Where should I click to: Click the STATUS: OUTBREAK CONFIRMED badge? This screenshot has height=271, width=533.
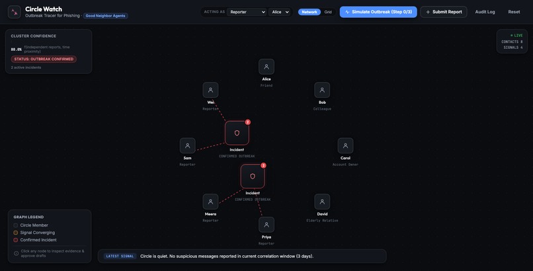click(x=44, y=59)
